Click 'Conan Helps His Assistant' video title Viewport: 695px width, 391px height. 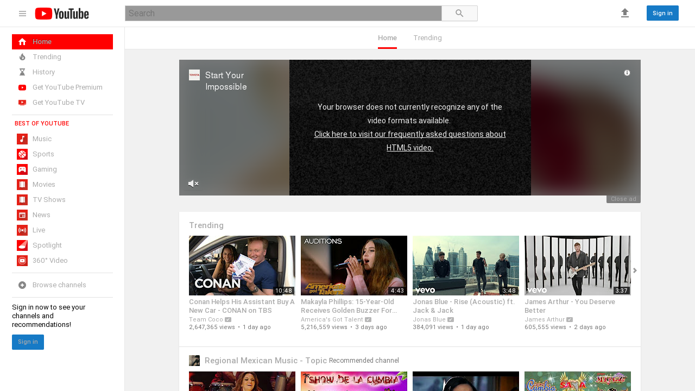pyautogui.click(x=242, y=306)
